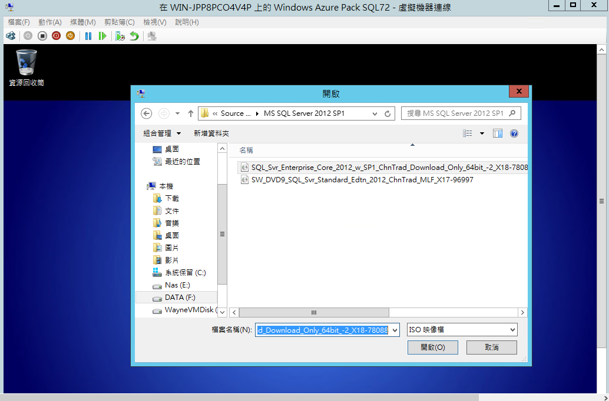Open 檔案(F) menu
Viewport: 609px width, 401px height.
pyautogui.click(x=19, y=22)
